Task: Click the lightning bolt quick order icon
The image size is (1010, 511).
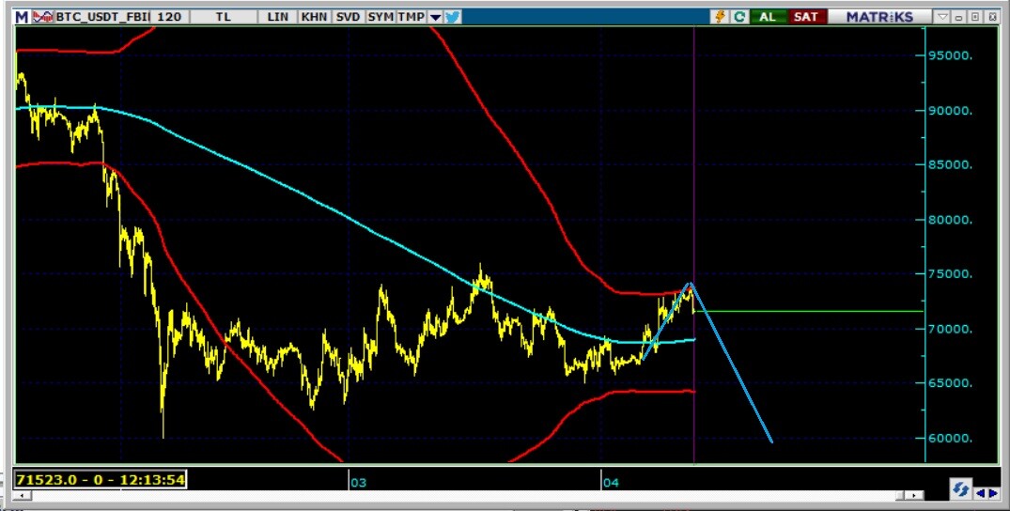Action: 721,17
